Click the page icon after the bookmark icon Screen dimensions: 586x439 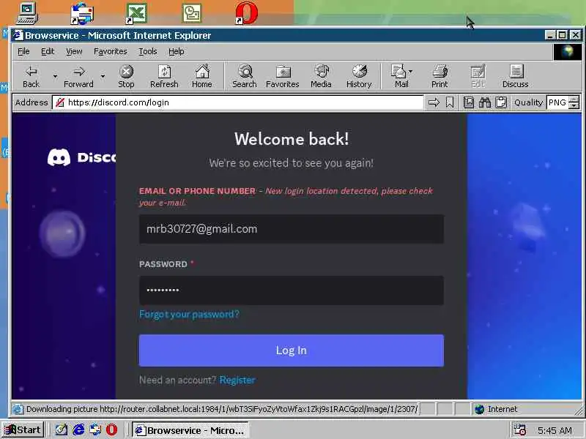pyautogui.click(x=469, y=102)
